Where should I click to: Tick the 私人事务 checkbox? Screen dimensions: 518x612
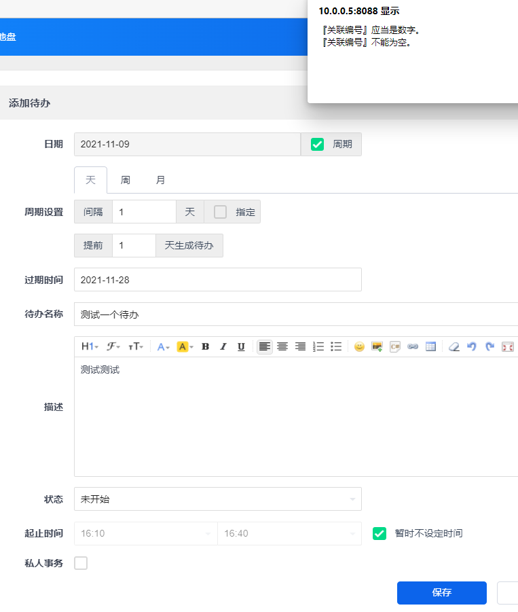81,562
